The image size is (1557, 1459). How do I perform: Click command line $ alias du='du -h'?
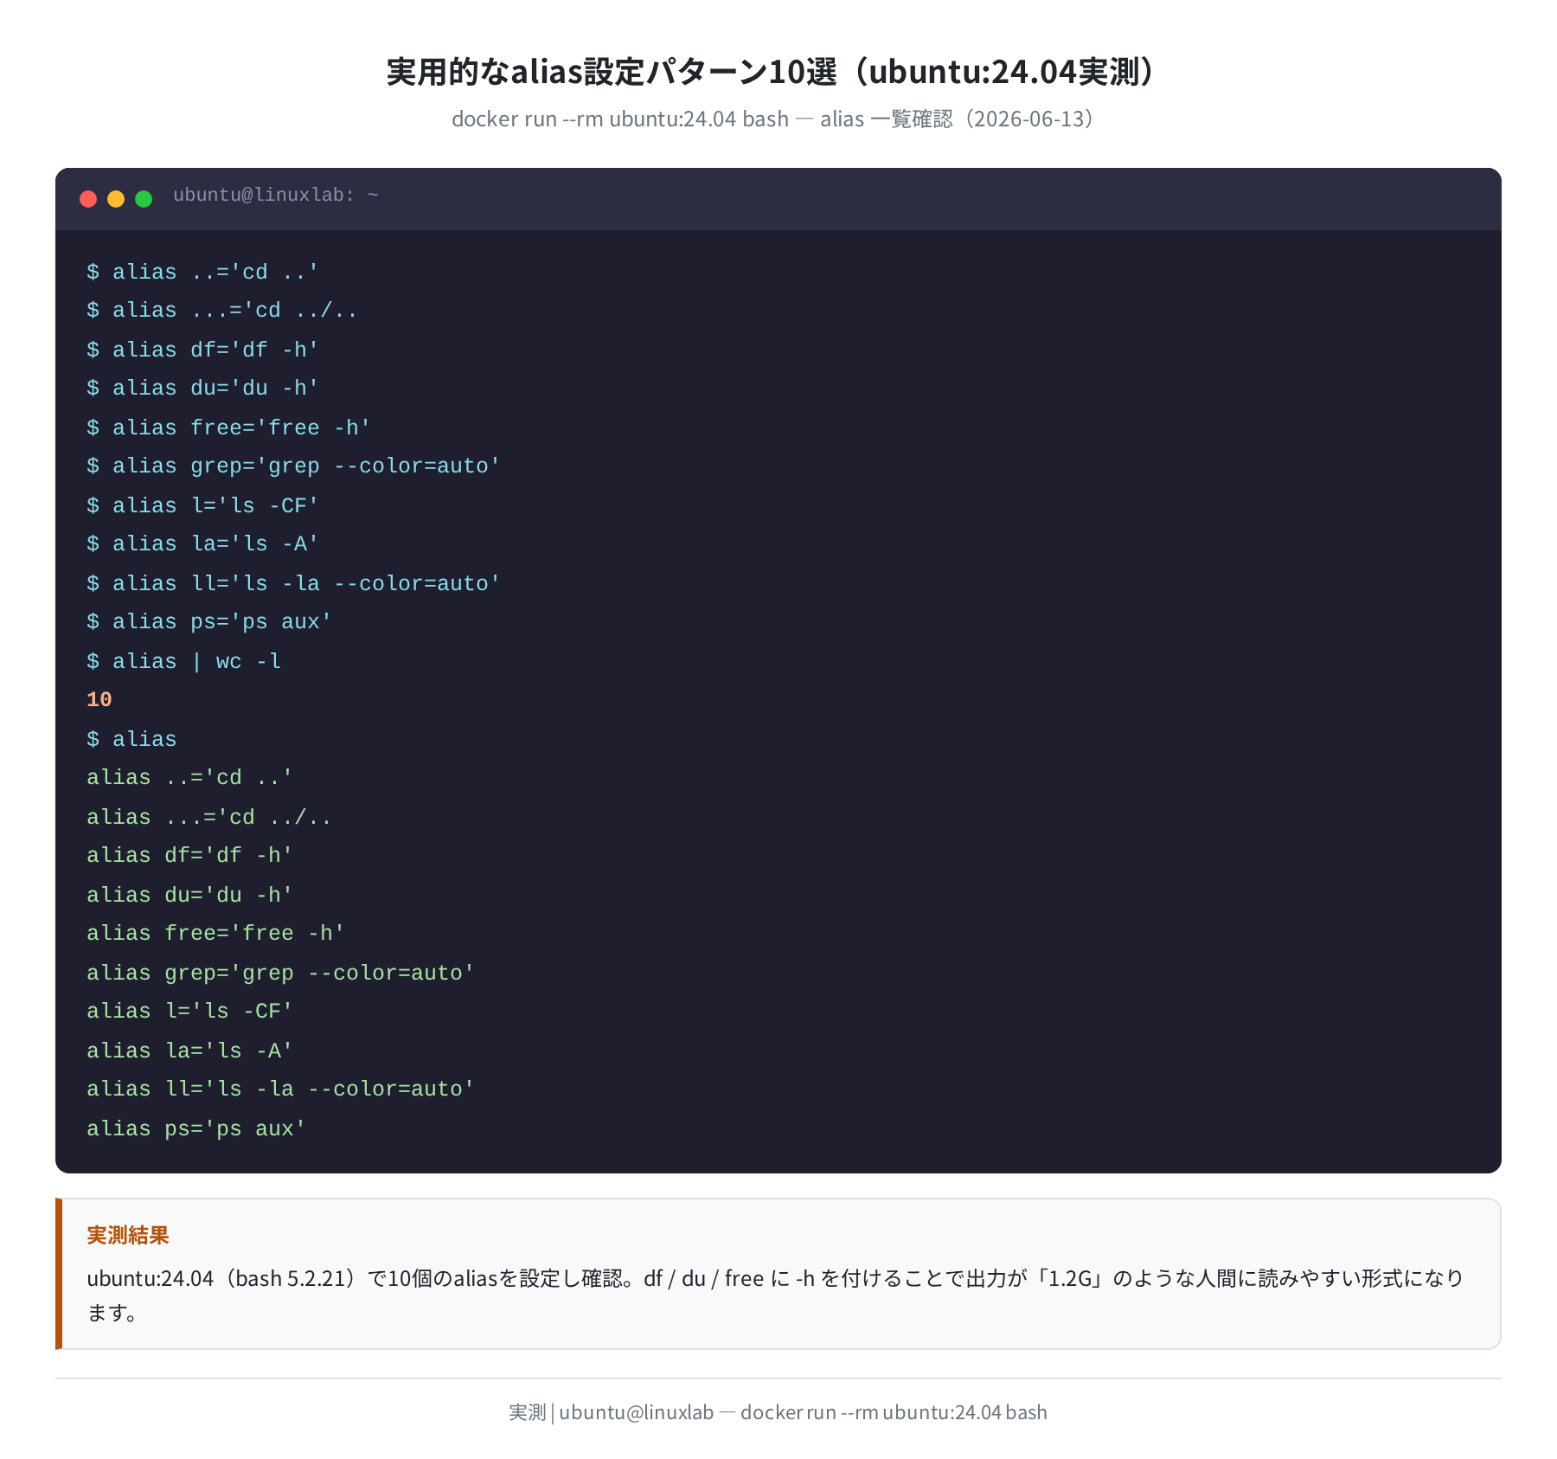203,388
